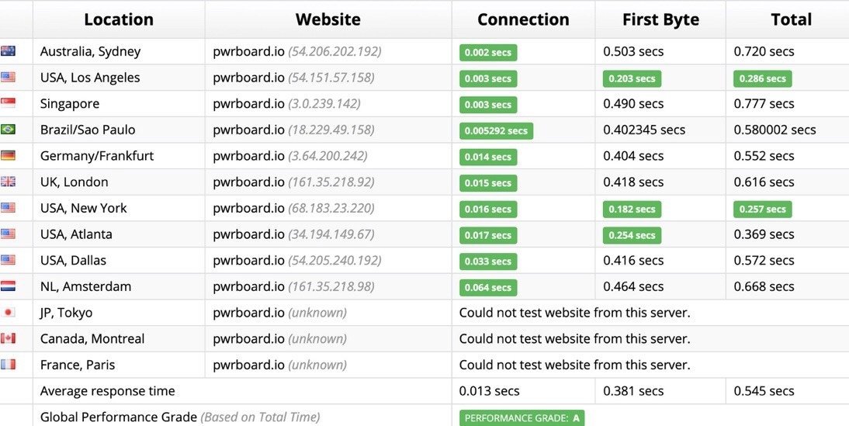Click the 0.257 secs total badge
Screen dimensions: 849x426
click(x=763, y=209)
